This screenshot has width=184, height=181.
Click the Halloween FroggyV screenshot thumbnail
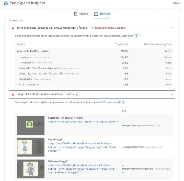click(x=31, y=169)
